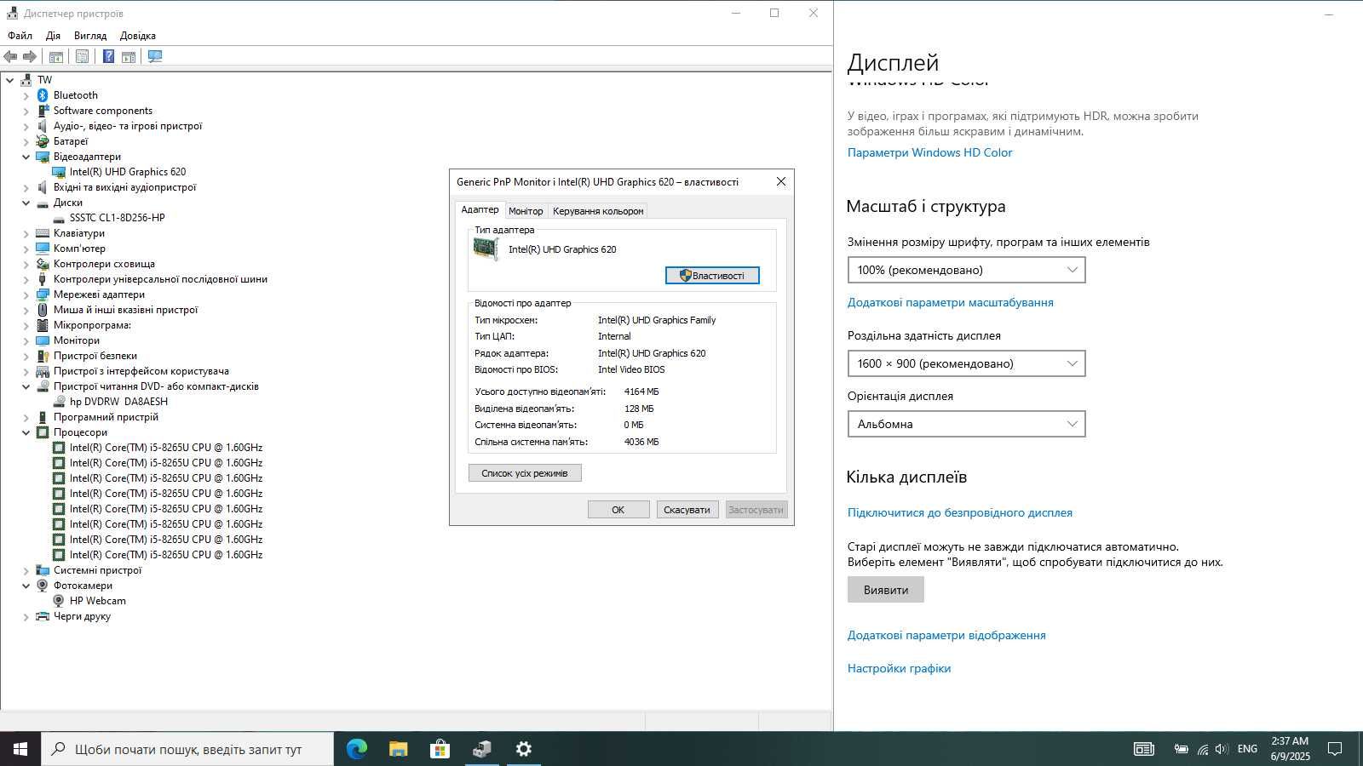This screenshot has width=1363, height=766.
Task: Switch to the Керування кольором tab
Action: 598,211
